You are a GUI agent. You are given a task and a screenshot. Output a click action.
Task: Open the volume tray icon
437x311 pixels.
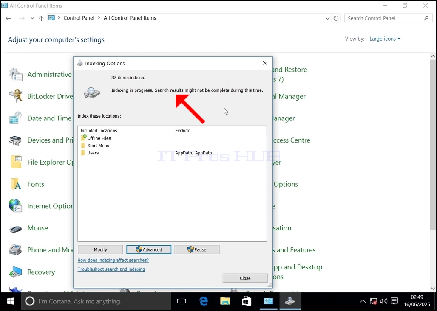(x=384, y=301)
